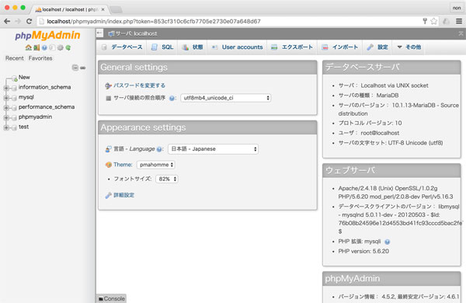Open the blue help documentation icon in the sidebar
466x303 pixels.
point(44,47)
